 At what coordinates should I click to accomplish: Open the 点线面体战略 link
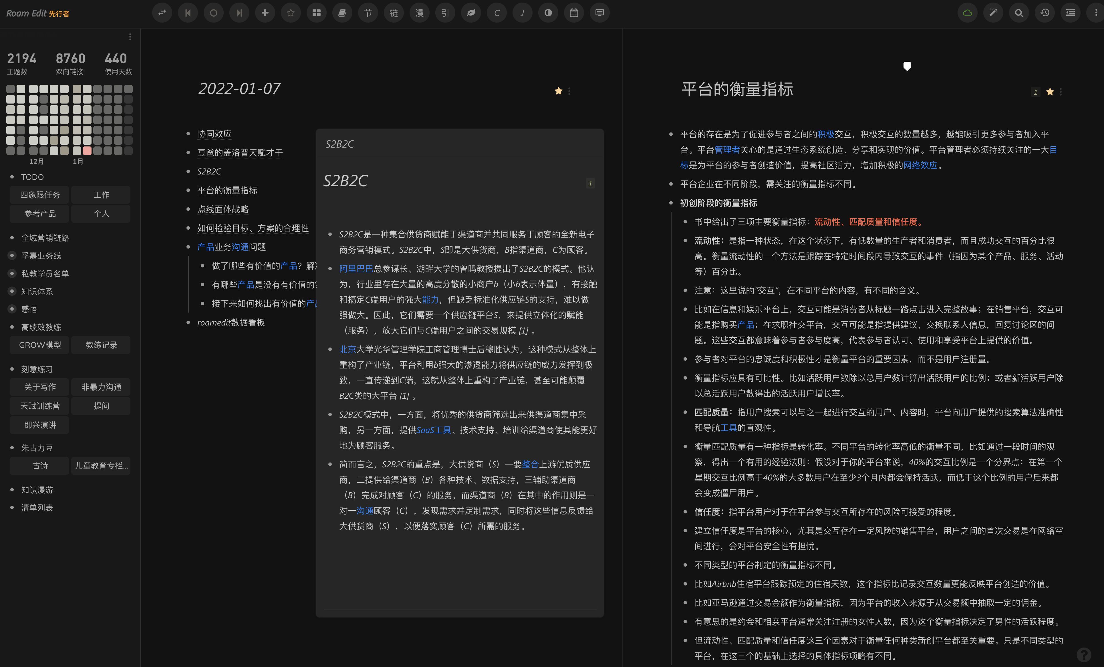point(223,209)
